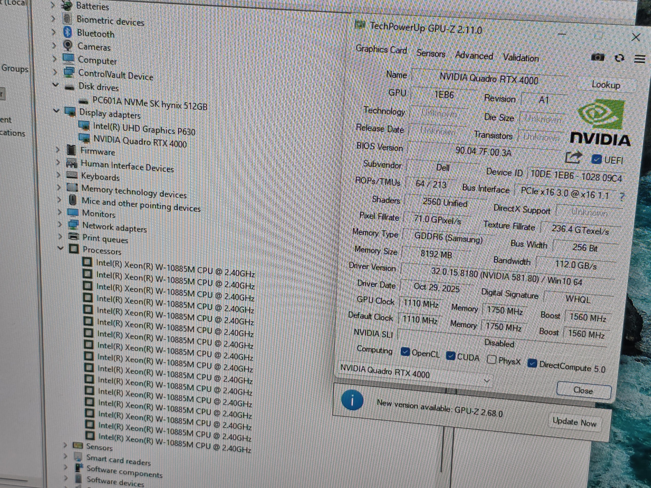
Task: Click the Lookup button
Action: [605, 85]
